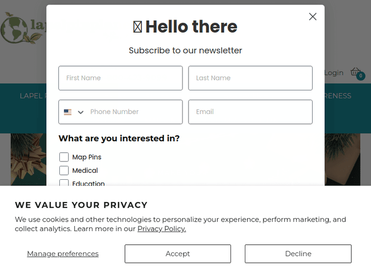Click the US flag icon

pos(68,112)
